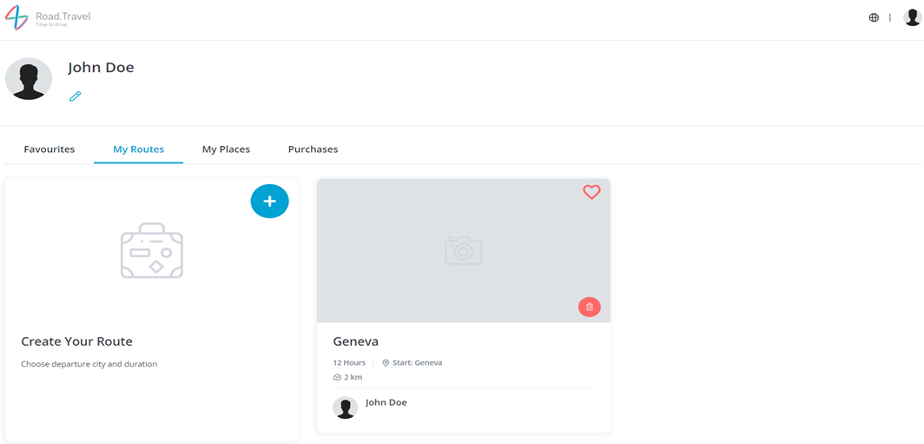Click the Start: Geneva text
The height and width of the screenshot is (444, 924).
[417, 362]
